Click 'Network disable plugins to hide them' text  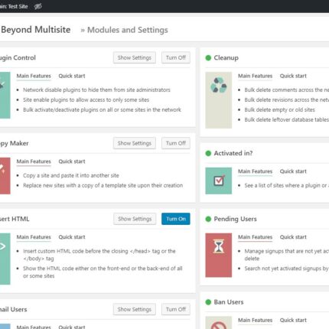(96, 90)
